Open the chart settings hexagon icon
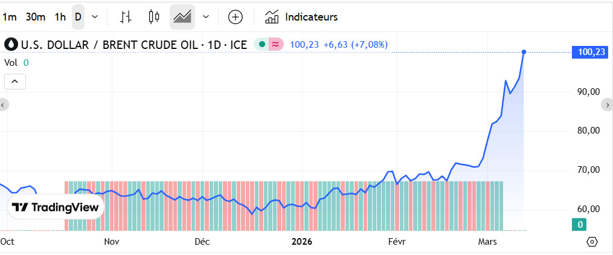This screenshot has width=613, height=255. pos(592,242)
